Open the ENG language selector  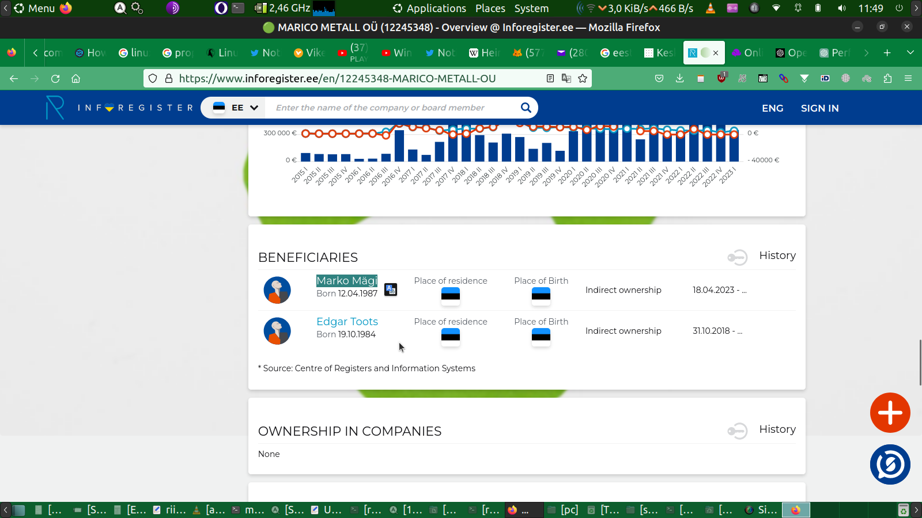point(772,108)
